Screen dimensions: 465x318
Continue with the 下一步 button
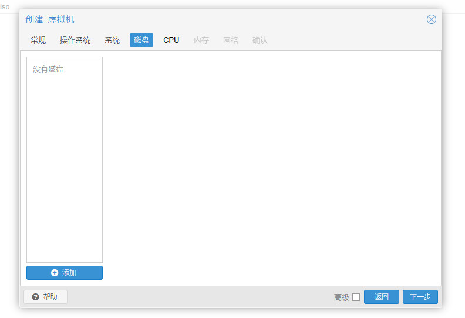pos(420,297)
